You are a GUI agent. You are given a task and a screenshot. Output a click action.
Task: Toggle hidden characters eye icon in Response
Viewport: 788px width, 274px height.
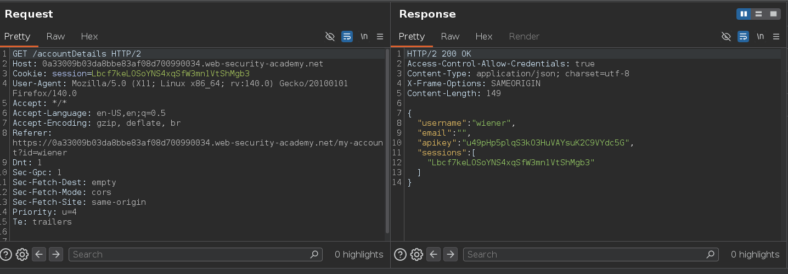726,36
